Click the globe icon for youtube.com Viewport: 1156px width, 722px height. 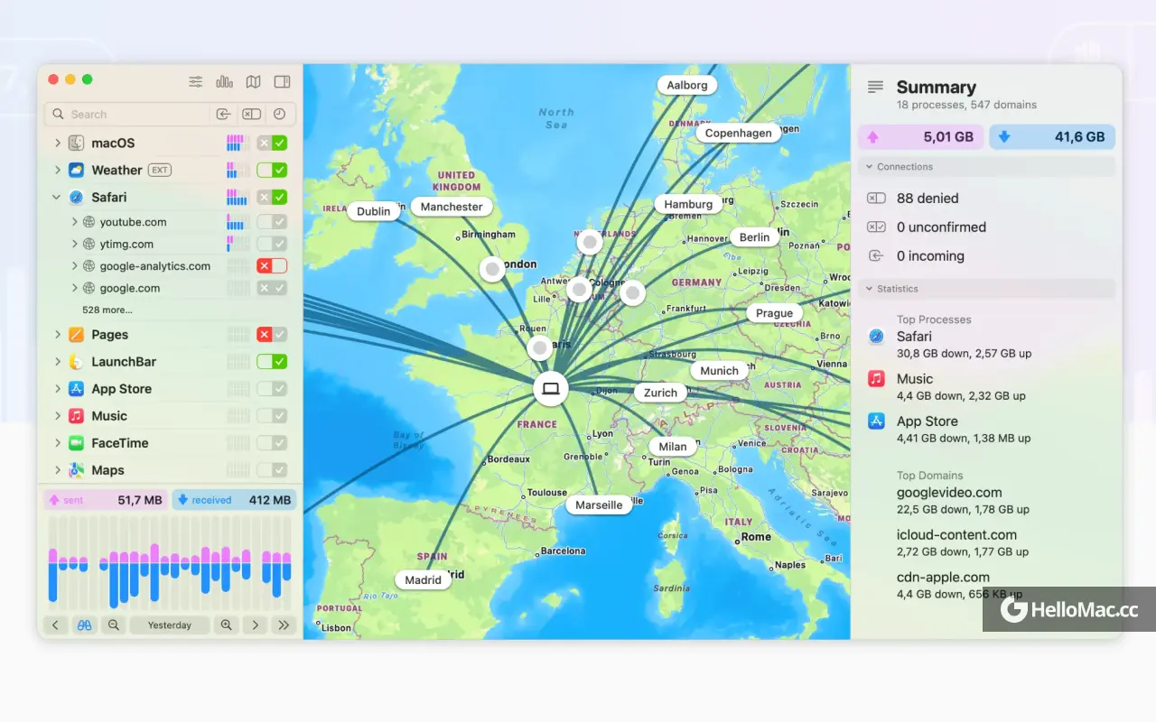(x=89, y=222)
